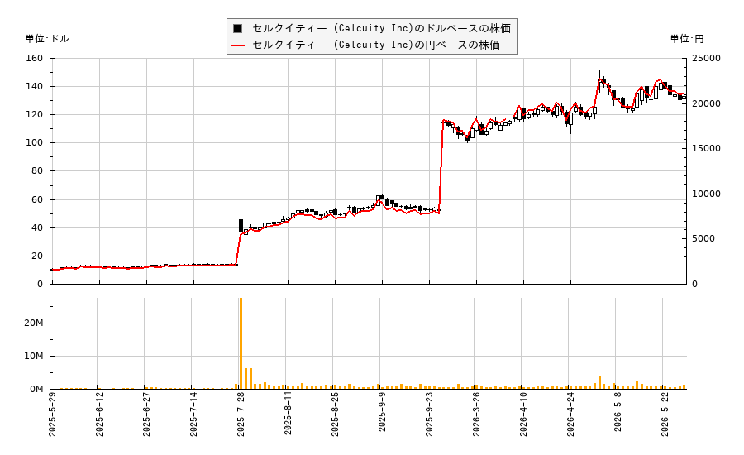Click the black candlestick at the 2025-7-28 jump

click(x=241, y=226)
